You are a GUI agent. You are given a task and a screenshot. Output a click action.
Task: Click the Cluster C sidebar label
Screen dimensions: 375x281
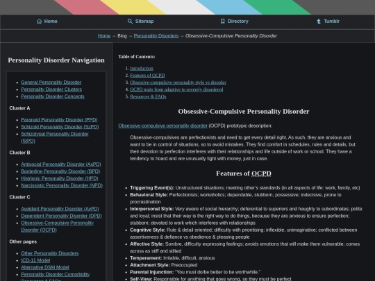coord(19,197)
